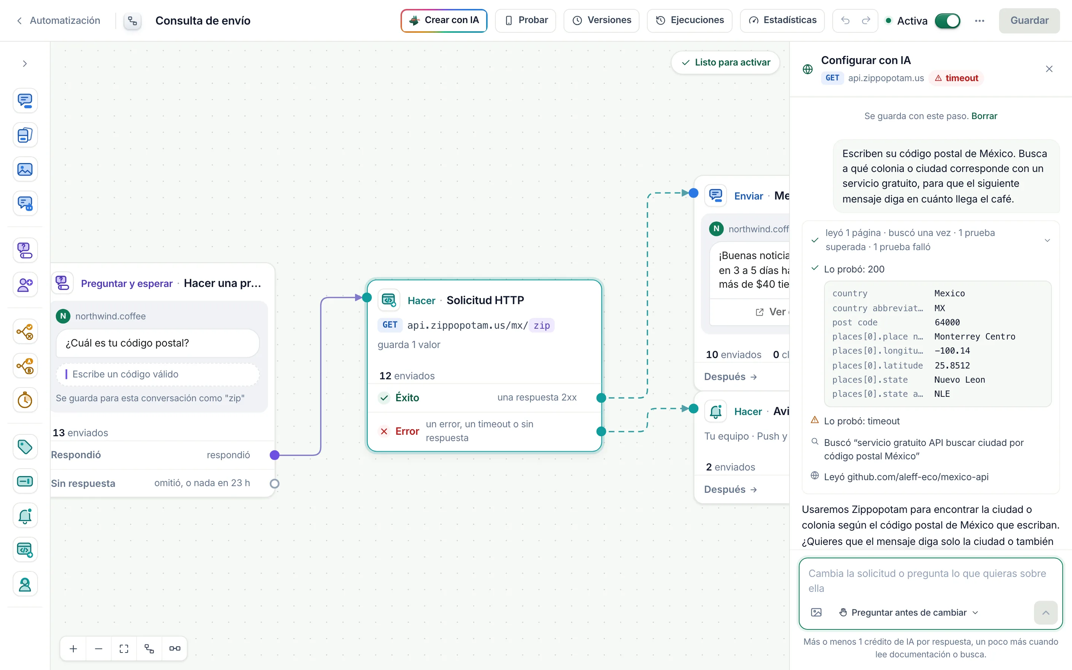Open the three-dots more options menu

(979, 21)
